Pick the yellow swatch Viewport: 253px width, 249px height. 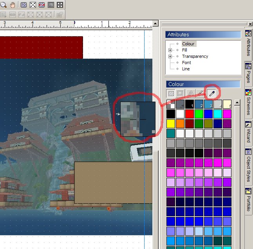pyautogui.click(x=170, y=124)
